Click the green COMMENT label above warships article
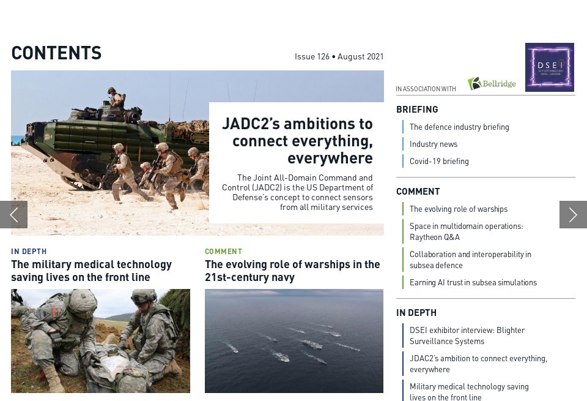The width and height of the screenshot is (587, 401). point(224,252)
